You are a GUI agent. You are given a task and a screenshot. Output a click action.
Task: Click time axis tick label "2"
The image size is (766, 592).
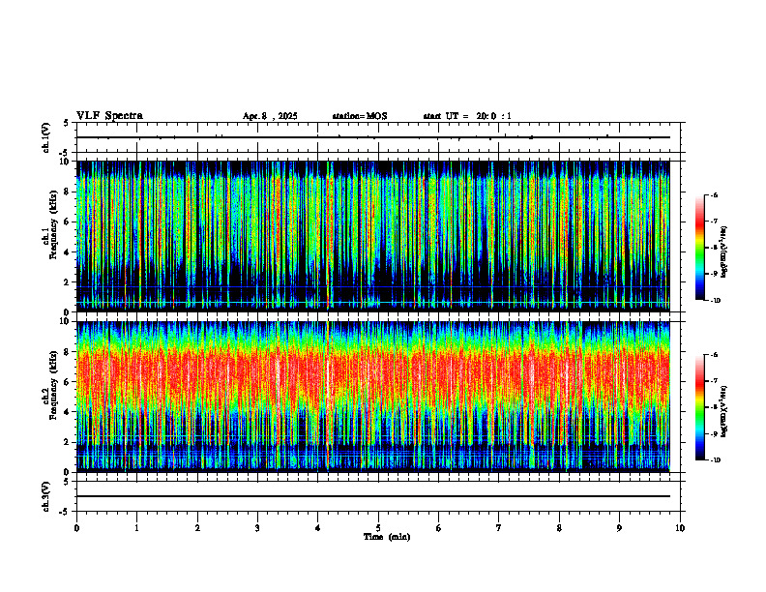[197, 528]
